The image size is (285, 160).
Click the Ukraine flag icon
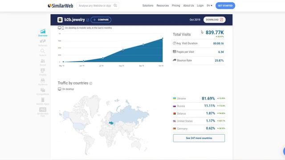pyautogui.click(x=175, y=99)
